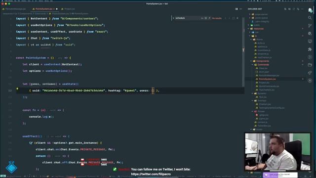This screenshot has width=316, height=178.
Task: Open Run and Debug view
Action: pyautogui.click(x=310, y=33)
